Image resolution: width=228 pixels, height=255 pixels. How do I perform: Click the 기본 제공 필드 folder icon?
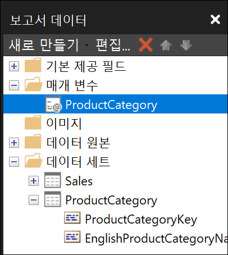pyautogui.click(x=33, y=65)
